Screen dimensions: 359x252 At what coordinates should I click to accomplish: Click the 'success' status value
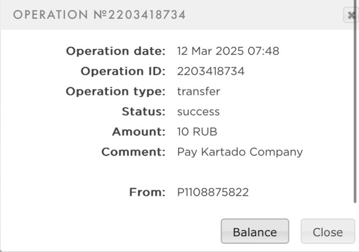click(198, 112)
